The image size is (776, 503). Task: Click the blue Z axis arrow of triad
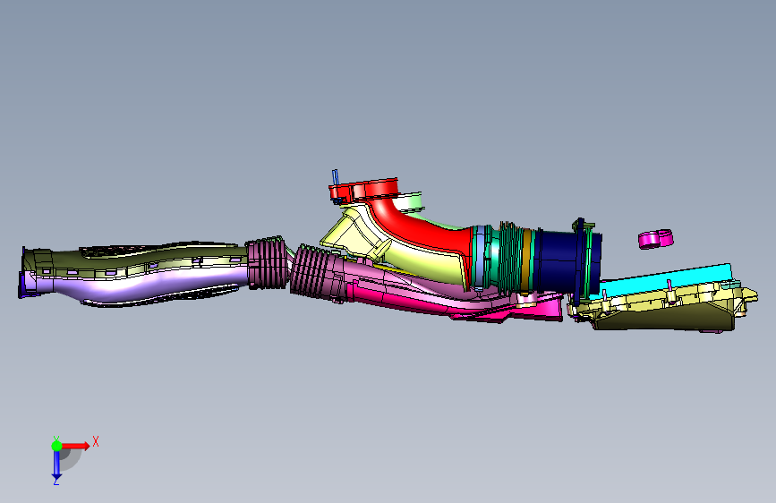(x=56, y=465)
